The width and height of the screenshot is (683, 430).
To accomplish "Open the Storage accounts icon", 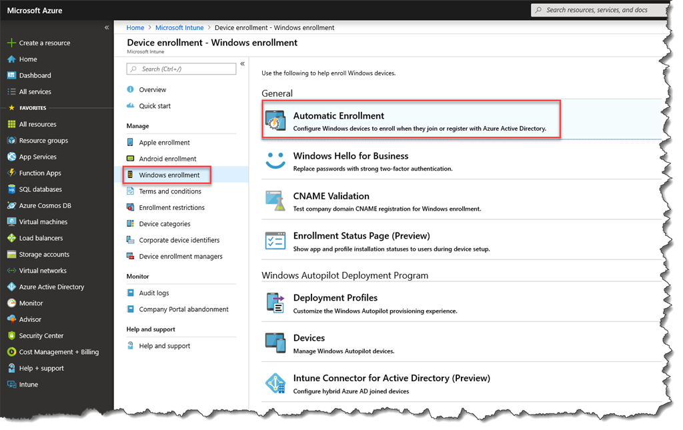I will pyautogui.click(x=12, y=254).
